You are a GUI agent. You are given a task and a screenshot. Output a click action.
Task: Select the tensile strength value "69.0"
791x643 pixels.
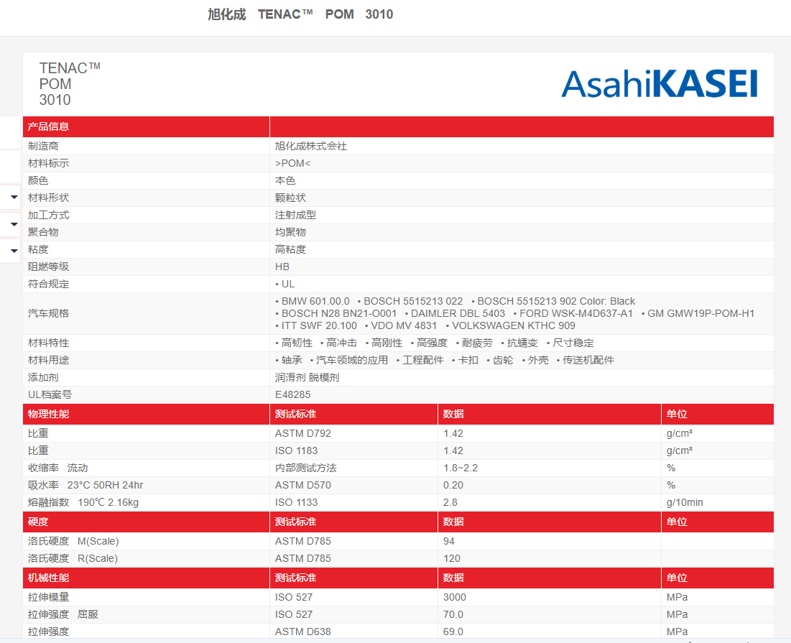(453, 632)
